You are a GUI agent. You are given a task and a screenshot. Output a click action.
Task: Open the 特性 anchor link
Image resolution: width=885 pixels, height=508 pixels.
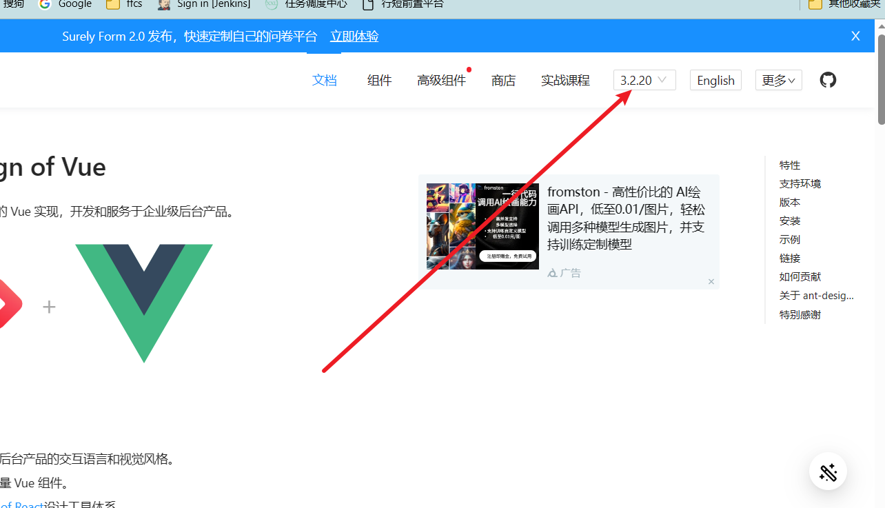(x=790, y=165)
